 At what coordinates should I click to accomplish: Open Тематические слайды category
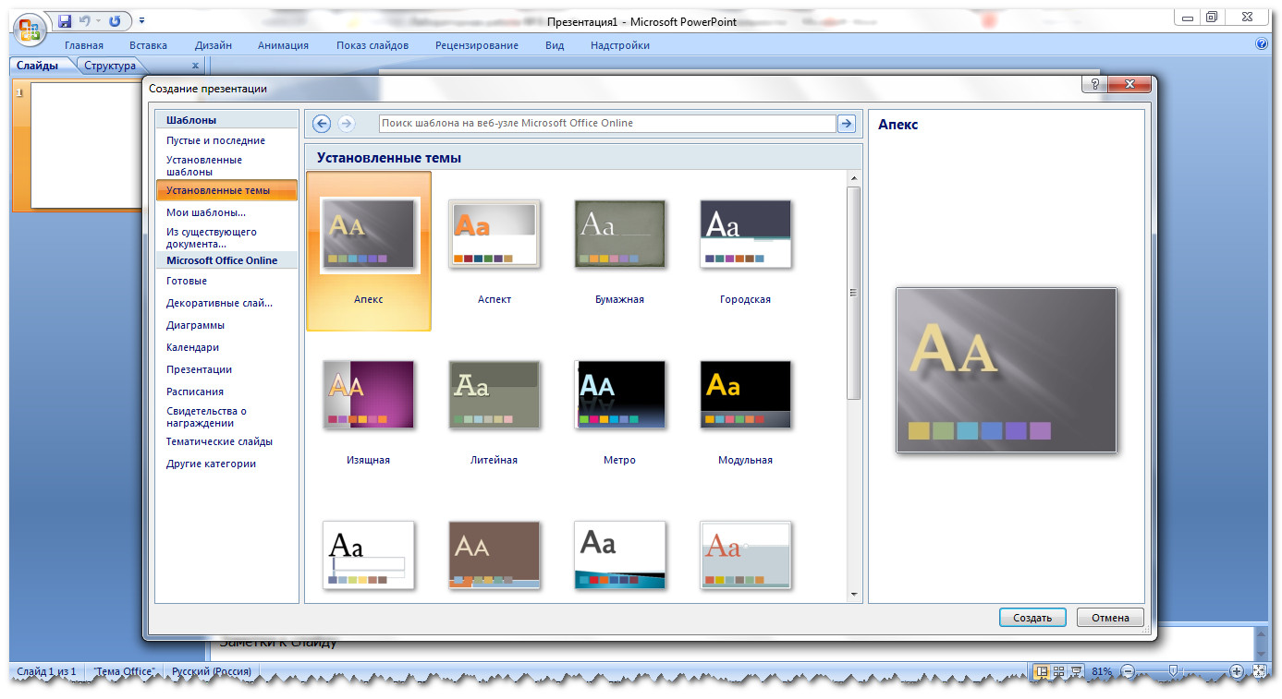pos(219,441)
